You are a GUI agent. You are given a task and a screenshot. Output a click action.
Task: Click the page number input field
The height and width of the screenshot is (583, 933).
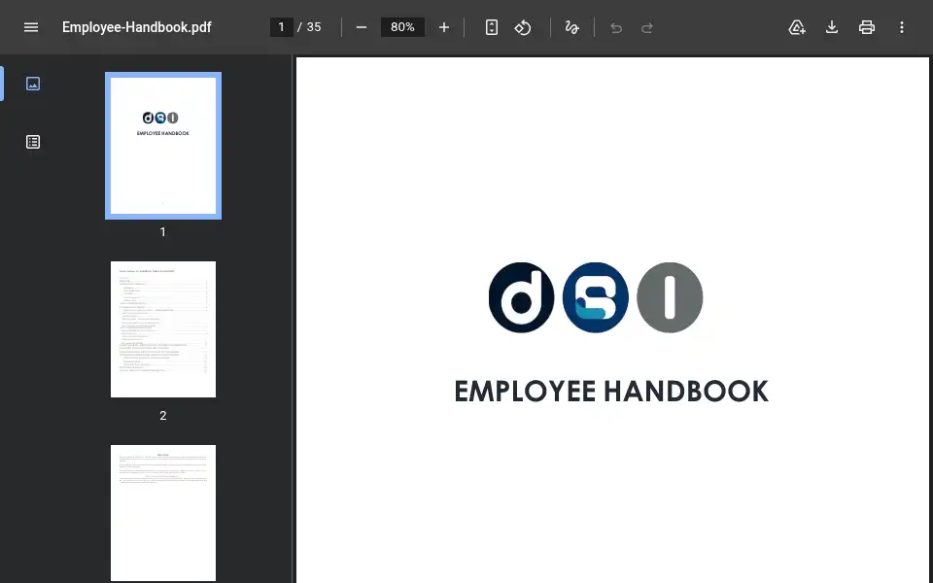(x=282, y=27)
